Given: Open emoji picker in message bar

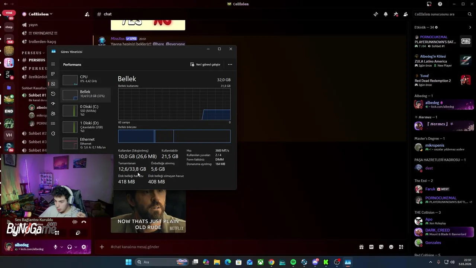Looking at the screenshot, I should click(391, 247).
